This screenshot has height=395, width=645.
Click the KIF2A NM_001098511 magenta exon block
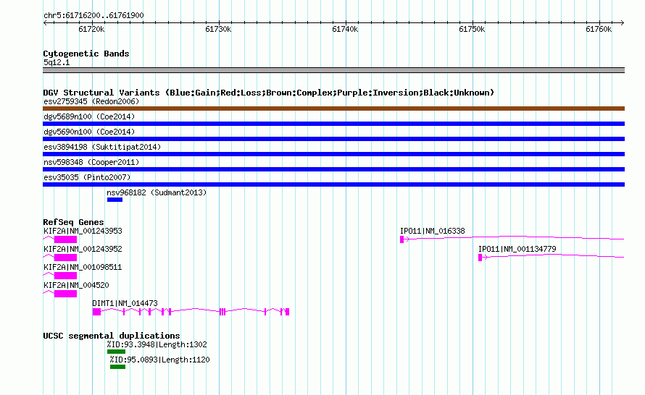65,276
